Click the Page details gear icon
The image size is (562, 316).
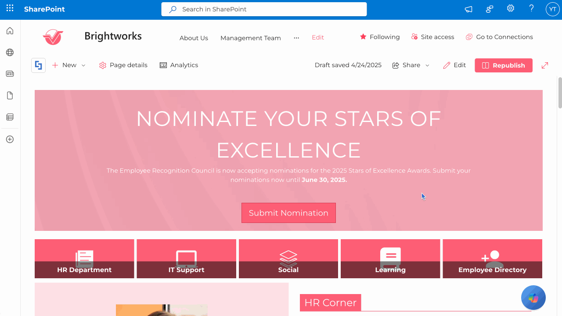pos(103,65)
